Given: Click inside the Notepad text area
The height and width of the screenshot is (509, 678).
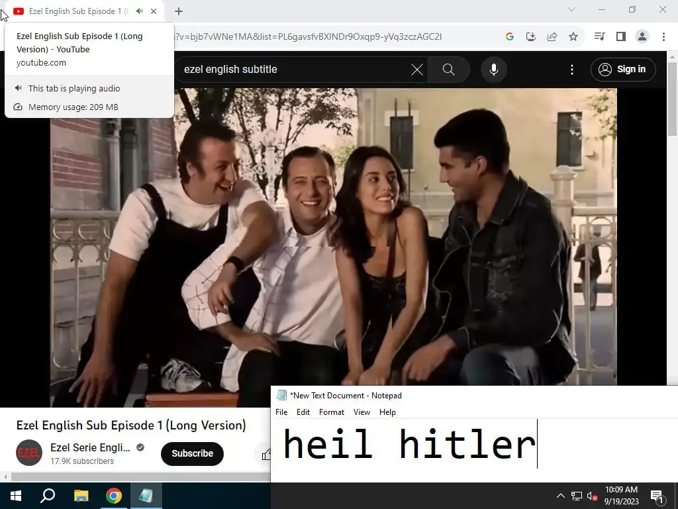Looking at the screenshot, I should click(474, 450).
